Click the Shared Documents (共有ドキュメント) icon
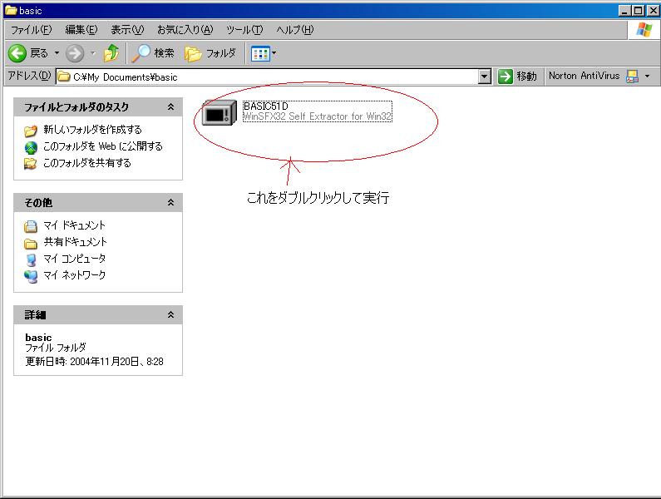The width and height of the screenshot is (661, 499). coord(31,244)
